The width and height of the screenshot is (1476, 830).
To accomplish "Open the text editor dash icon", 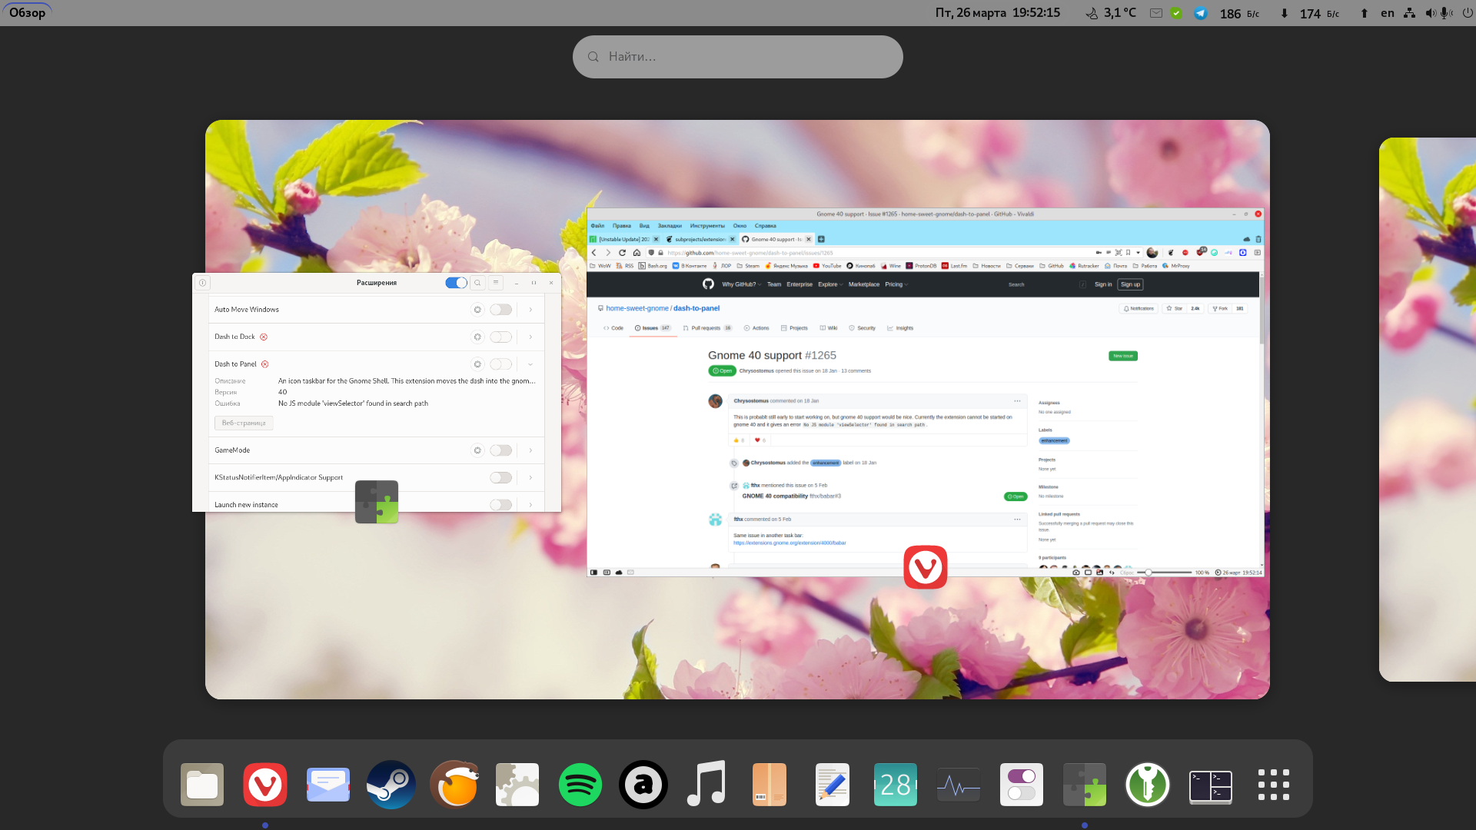I will (x=833, y=785).
